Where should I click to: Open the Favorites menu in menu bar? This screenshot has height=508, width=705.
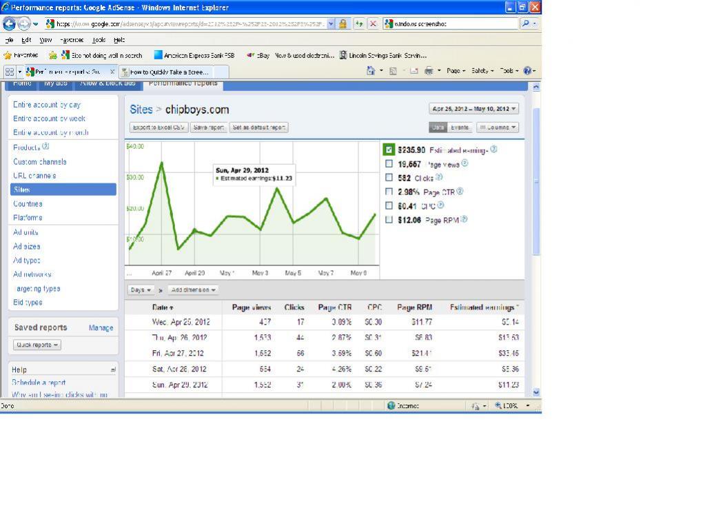point(72,40)
